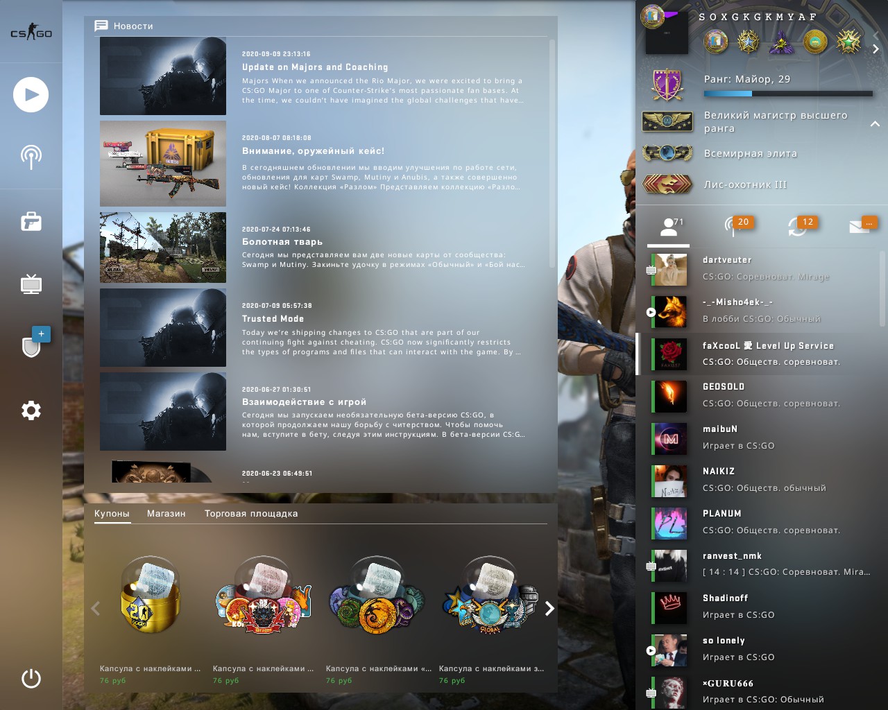888x710 pixels.
Task: Collapse the ranks list with the up chevron
Action: [875, 123]
